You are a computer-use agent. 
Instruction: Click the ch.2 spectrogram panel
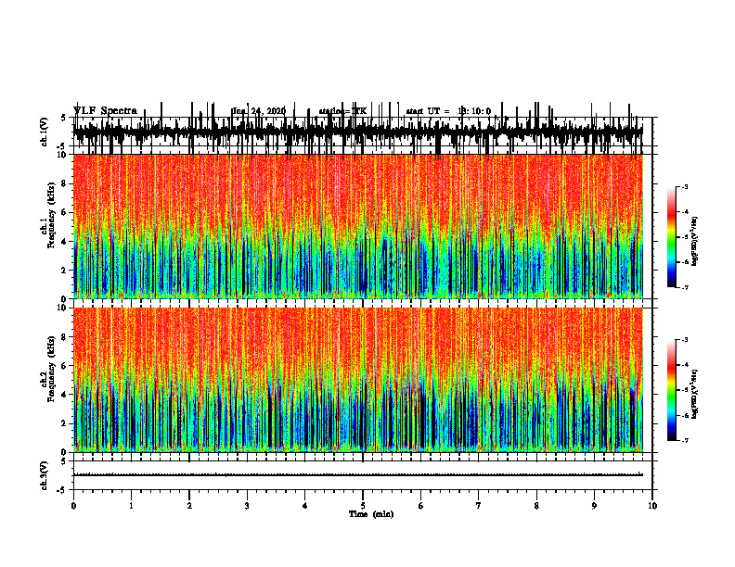point(358,380)
